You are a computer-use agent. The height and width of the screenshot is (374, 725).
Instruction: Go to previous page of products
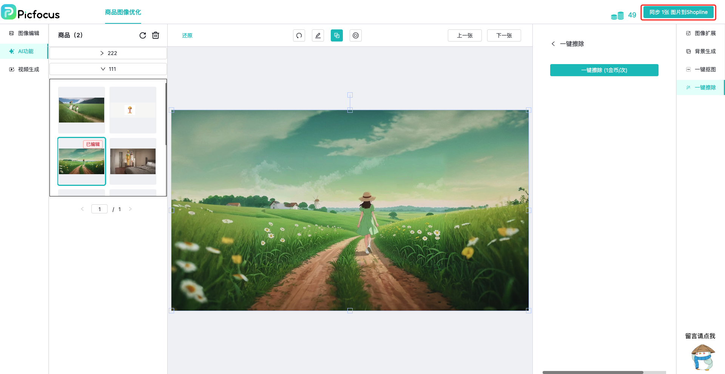point(82,209)
